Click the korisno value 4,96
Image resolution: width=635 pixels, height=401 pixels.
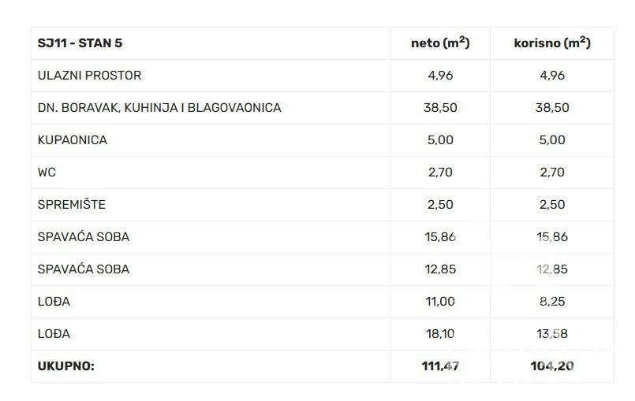[552, 76]
